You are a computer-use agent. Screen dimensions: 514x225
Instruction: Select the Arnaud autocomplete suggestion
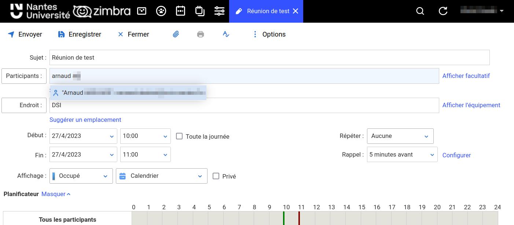(128, 93)
